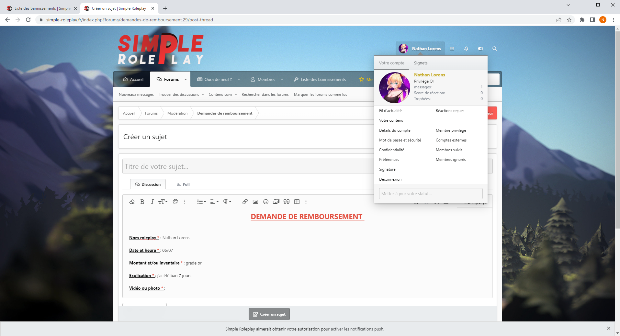Click the eraser remove-formatting icon

(x=132, y=202)
